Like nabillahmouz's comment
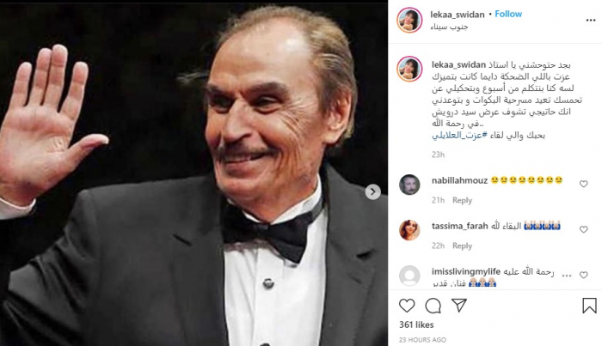The image size is (602, 346). 583,184
